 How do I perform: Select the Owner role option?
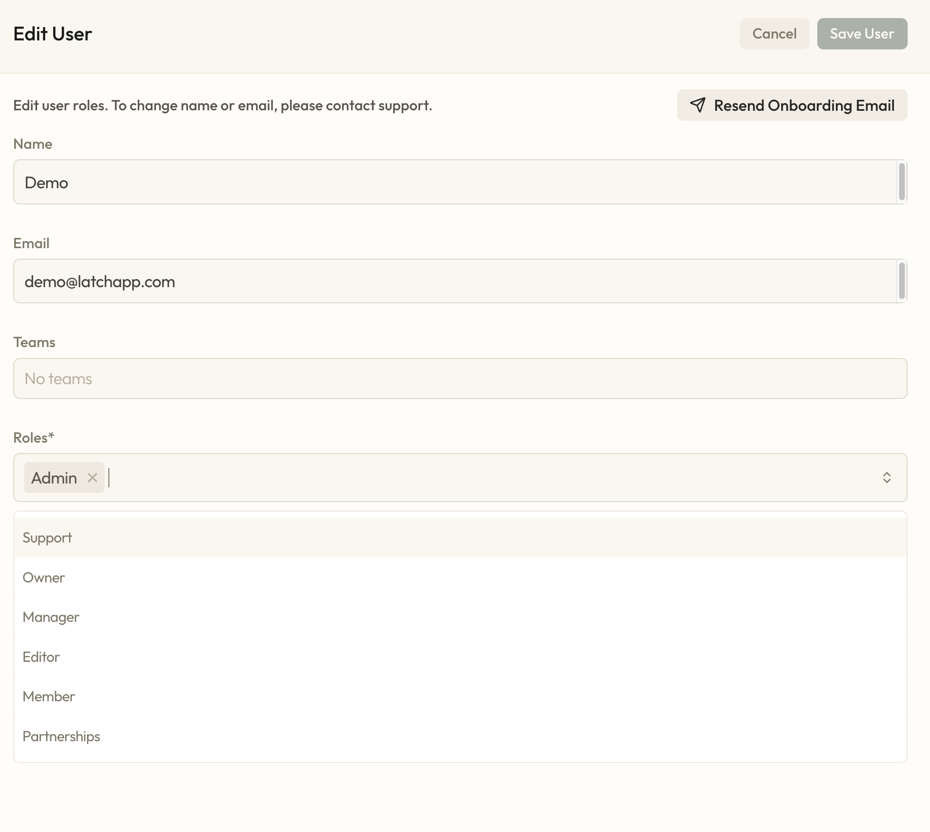tap(44, 577)
